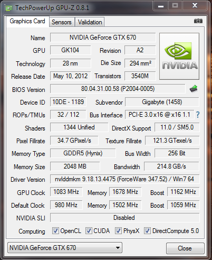Viewport: 212px width, 260px height.
Task: Click the Release Date field May 10, 2012
Action: 70,76
